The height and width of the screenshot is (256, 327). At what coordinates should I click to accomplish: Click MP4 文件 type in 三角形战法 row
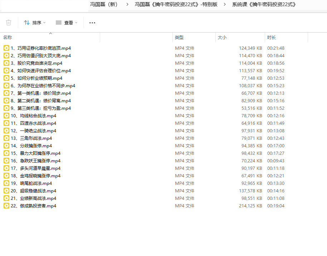pyautogui.click(x=185, y=138)
